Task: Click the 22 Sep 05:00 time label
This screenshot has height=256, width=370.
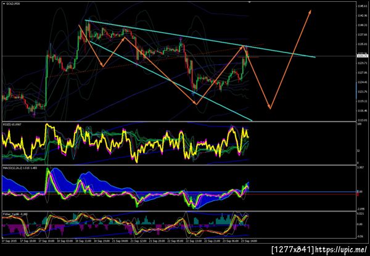Action: (x=176, y=241)
